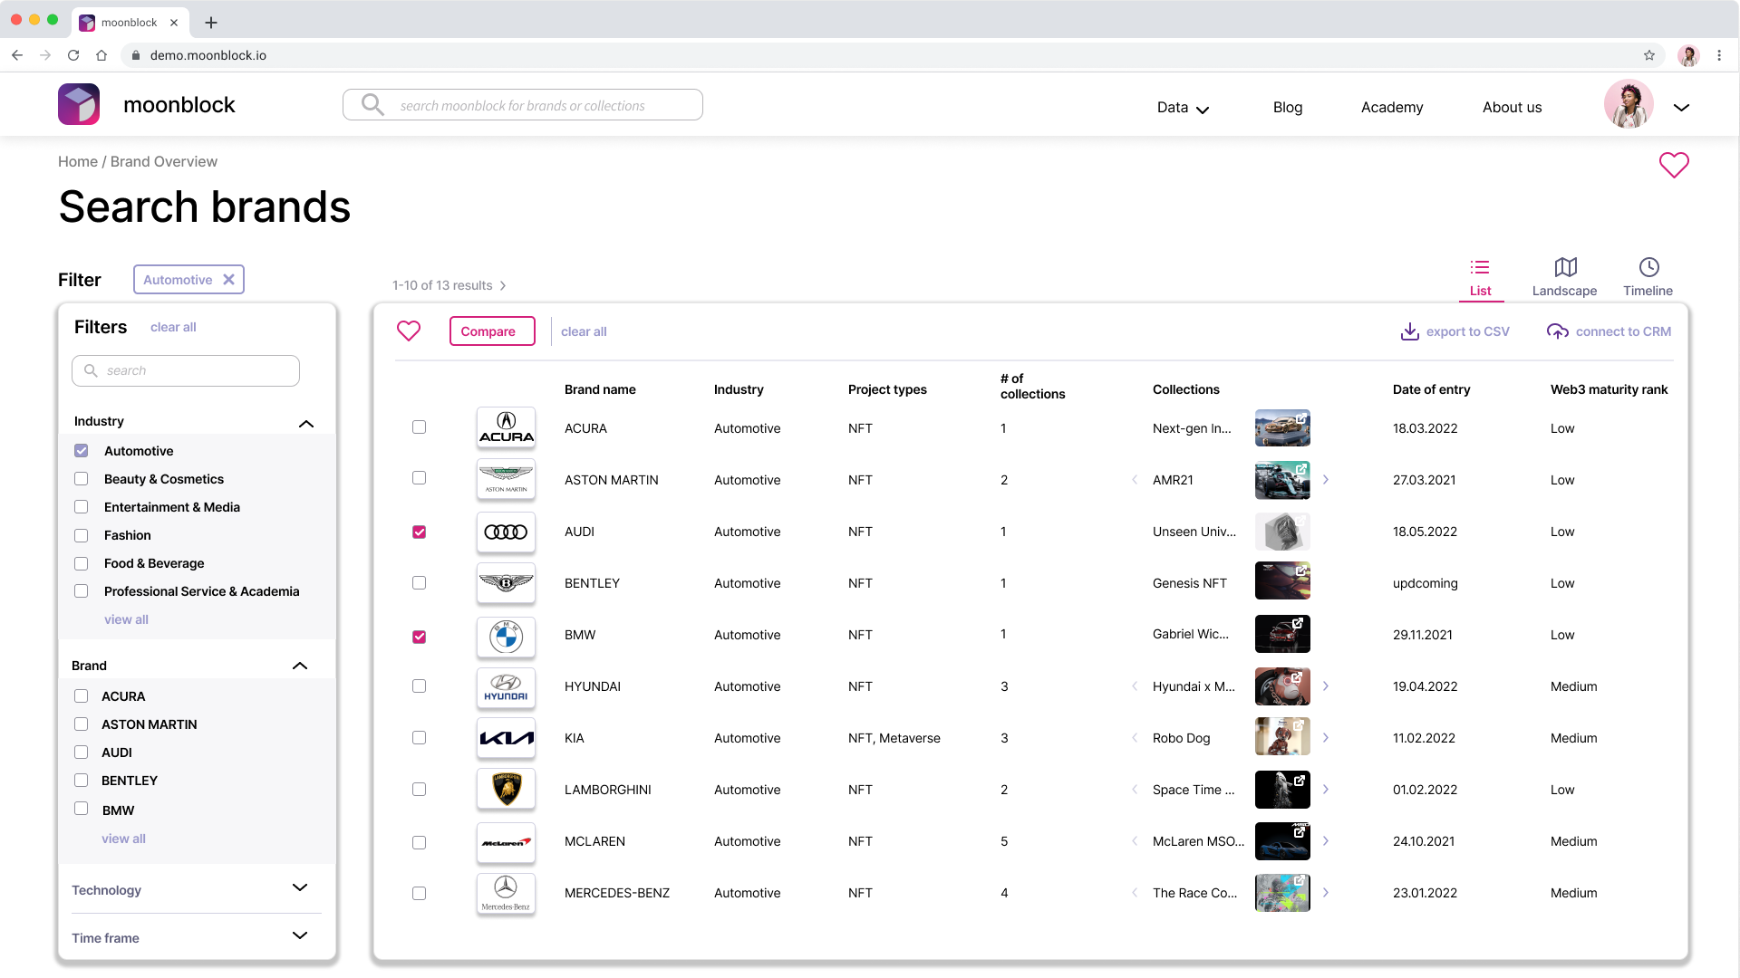1740x978 pixels.
Task: Check the ACURA brand filter in sidebar
Action: tap(82, 696)
